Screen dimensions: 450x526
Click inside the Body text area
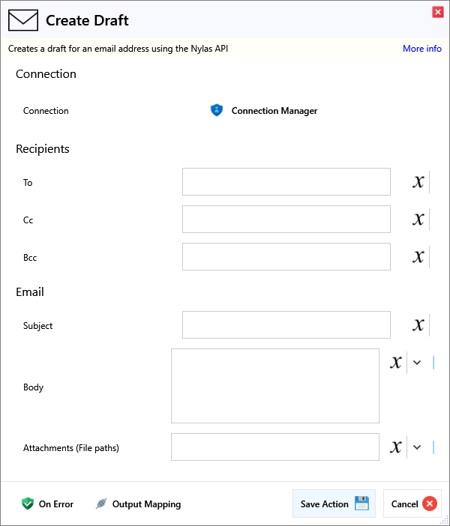(274, 386)
